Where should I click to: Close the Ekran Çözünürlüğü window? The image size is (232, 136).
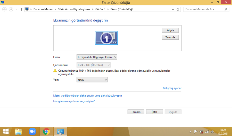point(226,2)
